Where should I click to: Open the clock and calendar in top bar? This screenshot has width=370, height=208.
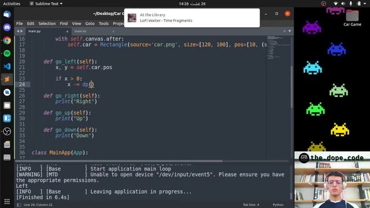point(192,3)
